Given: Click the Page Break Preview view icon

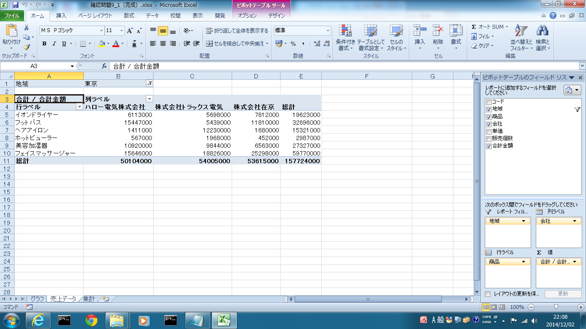Looking at the screenshot, I should click(503, 307).
